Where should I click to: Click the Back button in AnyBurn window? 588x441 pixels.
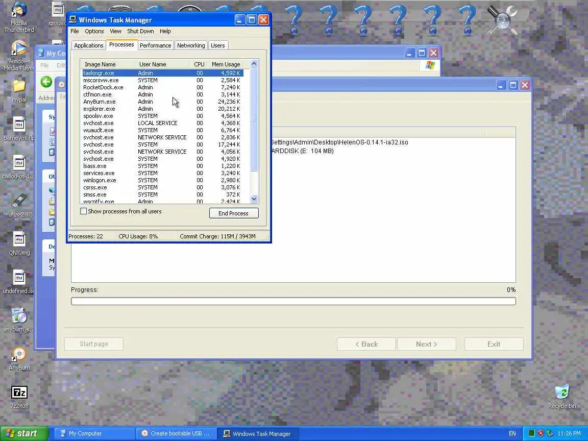tap(366, 344)
